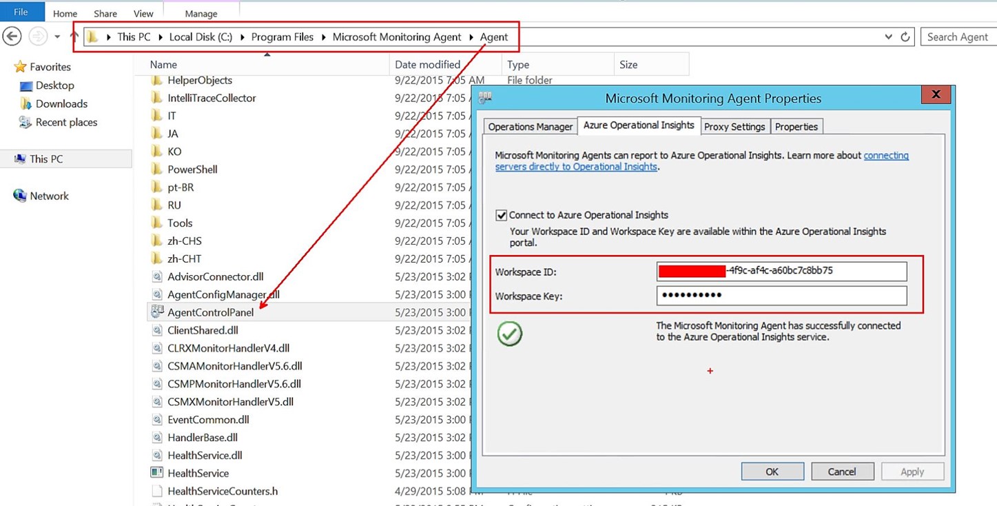Image resolution: width=997 pixels, height=506 pixels.
Task: Expand the chevron after This PC breadcrumb
Action: pos(161,37)
